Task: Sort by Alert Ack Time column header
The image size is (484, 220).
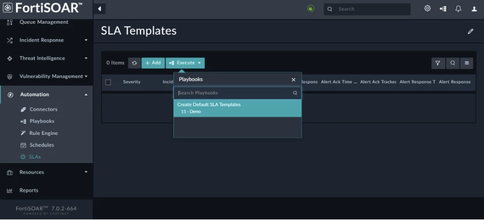Action: (339, 82)
